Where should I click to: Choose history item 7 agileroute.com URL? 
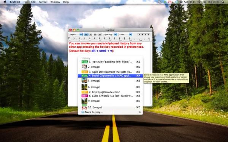point(110,92)
